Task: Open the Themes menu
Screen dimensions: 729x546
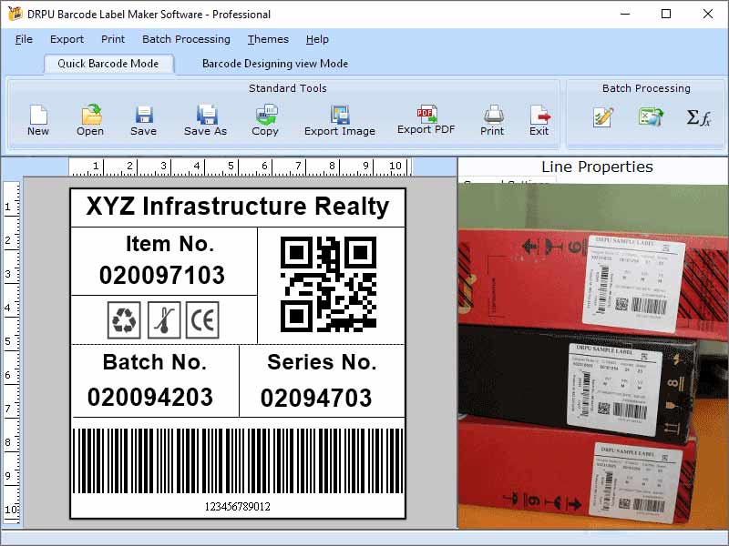Action: tap(267, 39)
